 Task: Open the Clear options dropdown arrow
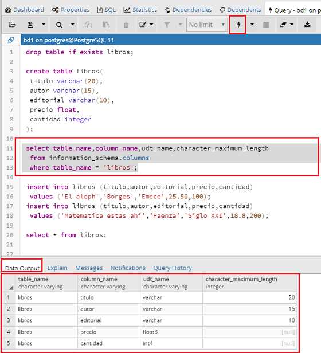click(292, 25)
